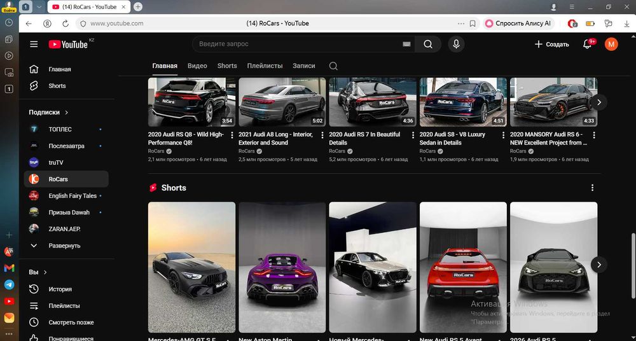Open more options for Audi S8 video
Viewport: 636px width, 341px height.
click(x=503, y=135)
